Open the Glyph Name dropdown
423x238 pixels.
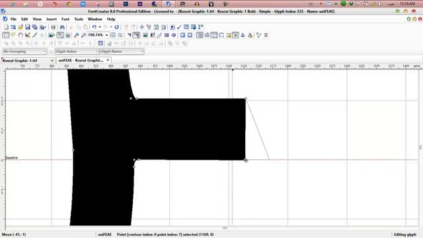(x=122, y=52)
